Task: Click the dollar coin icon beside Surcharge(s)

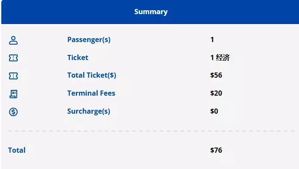Action: pyautogui.click(x=13, y=112)
